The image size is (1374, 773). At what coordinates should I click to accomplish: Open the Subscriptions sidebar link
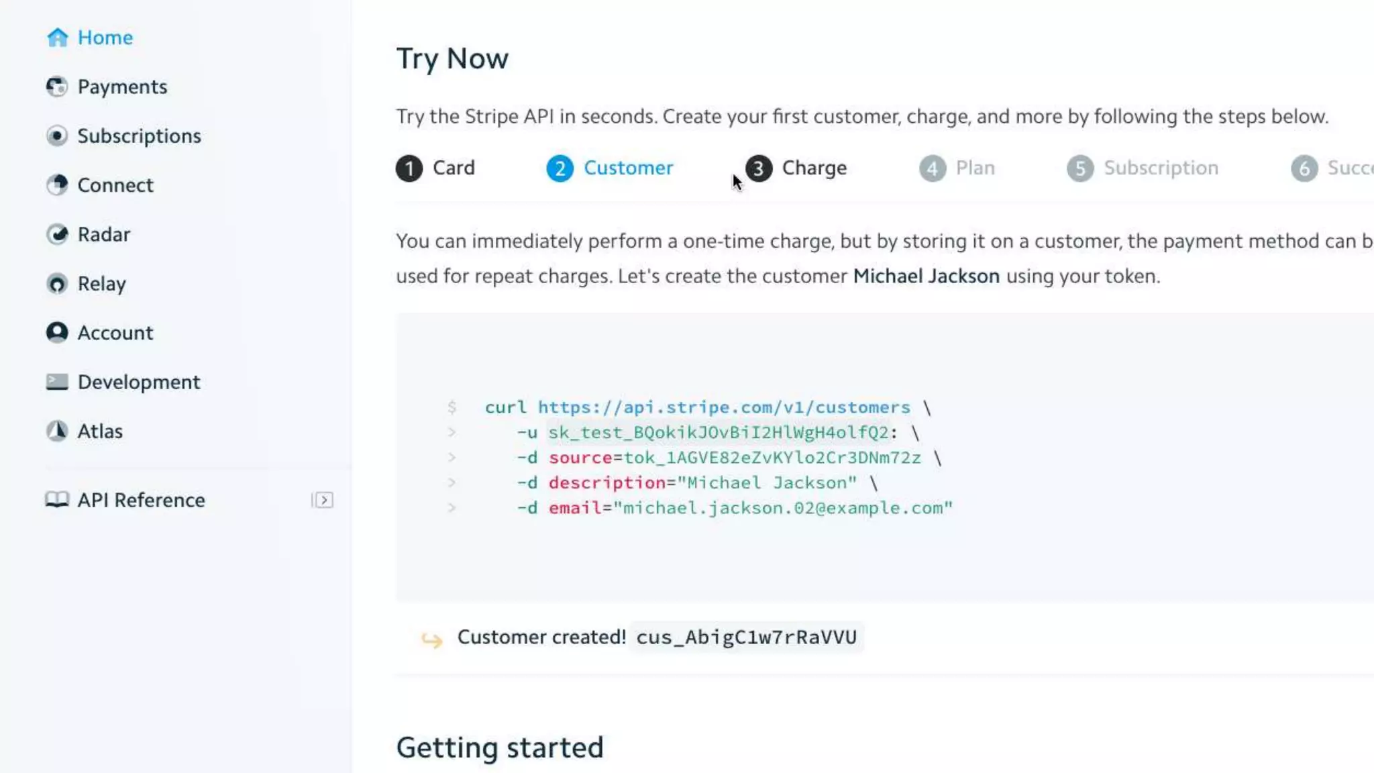pyautogui.click(x=139, y=136)
